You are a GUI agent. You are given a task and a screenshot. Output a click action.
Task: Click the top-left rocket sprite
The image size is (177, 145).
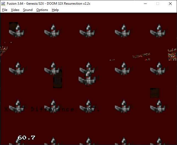[x=17, y=31]
